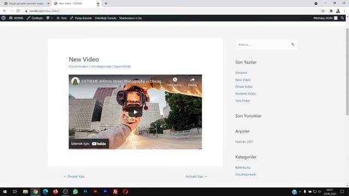Go to Önceki Yazı previous post
Viewport: 349px width, 196px height.
74,176
